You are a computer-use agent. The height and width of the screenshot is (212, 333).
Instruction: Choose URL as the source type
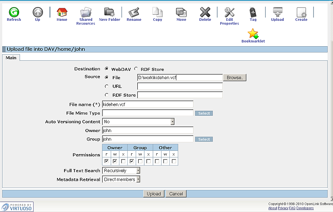pyautogui.click(x=107, y=86)
